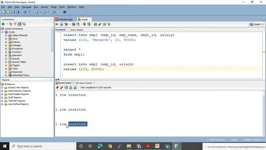Switch to the Query Builder tab
The image size is (266, 150).
pos(76,30)
